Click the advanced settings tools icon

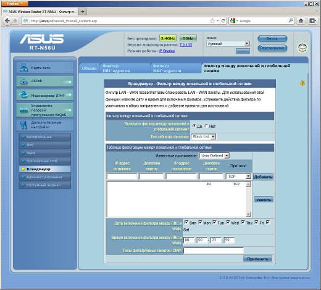coord(23,125)
